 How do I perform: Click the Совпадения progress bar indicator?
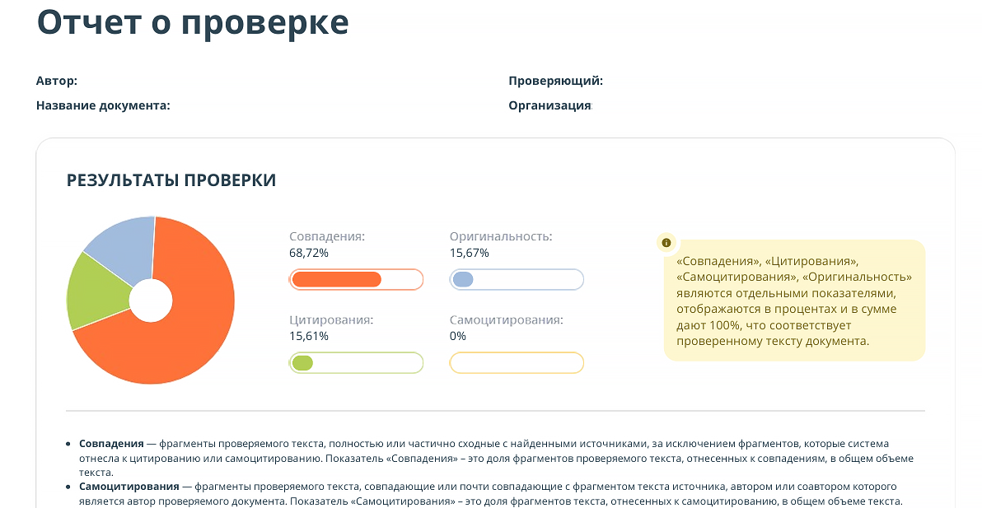coord(338,278)
